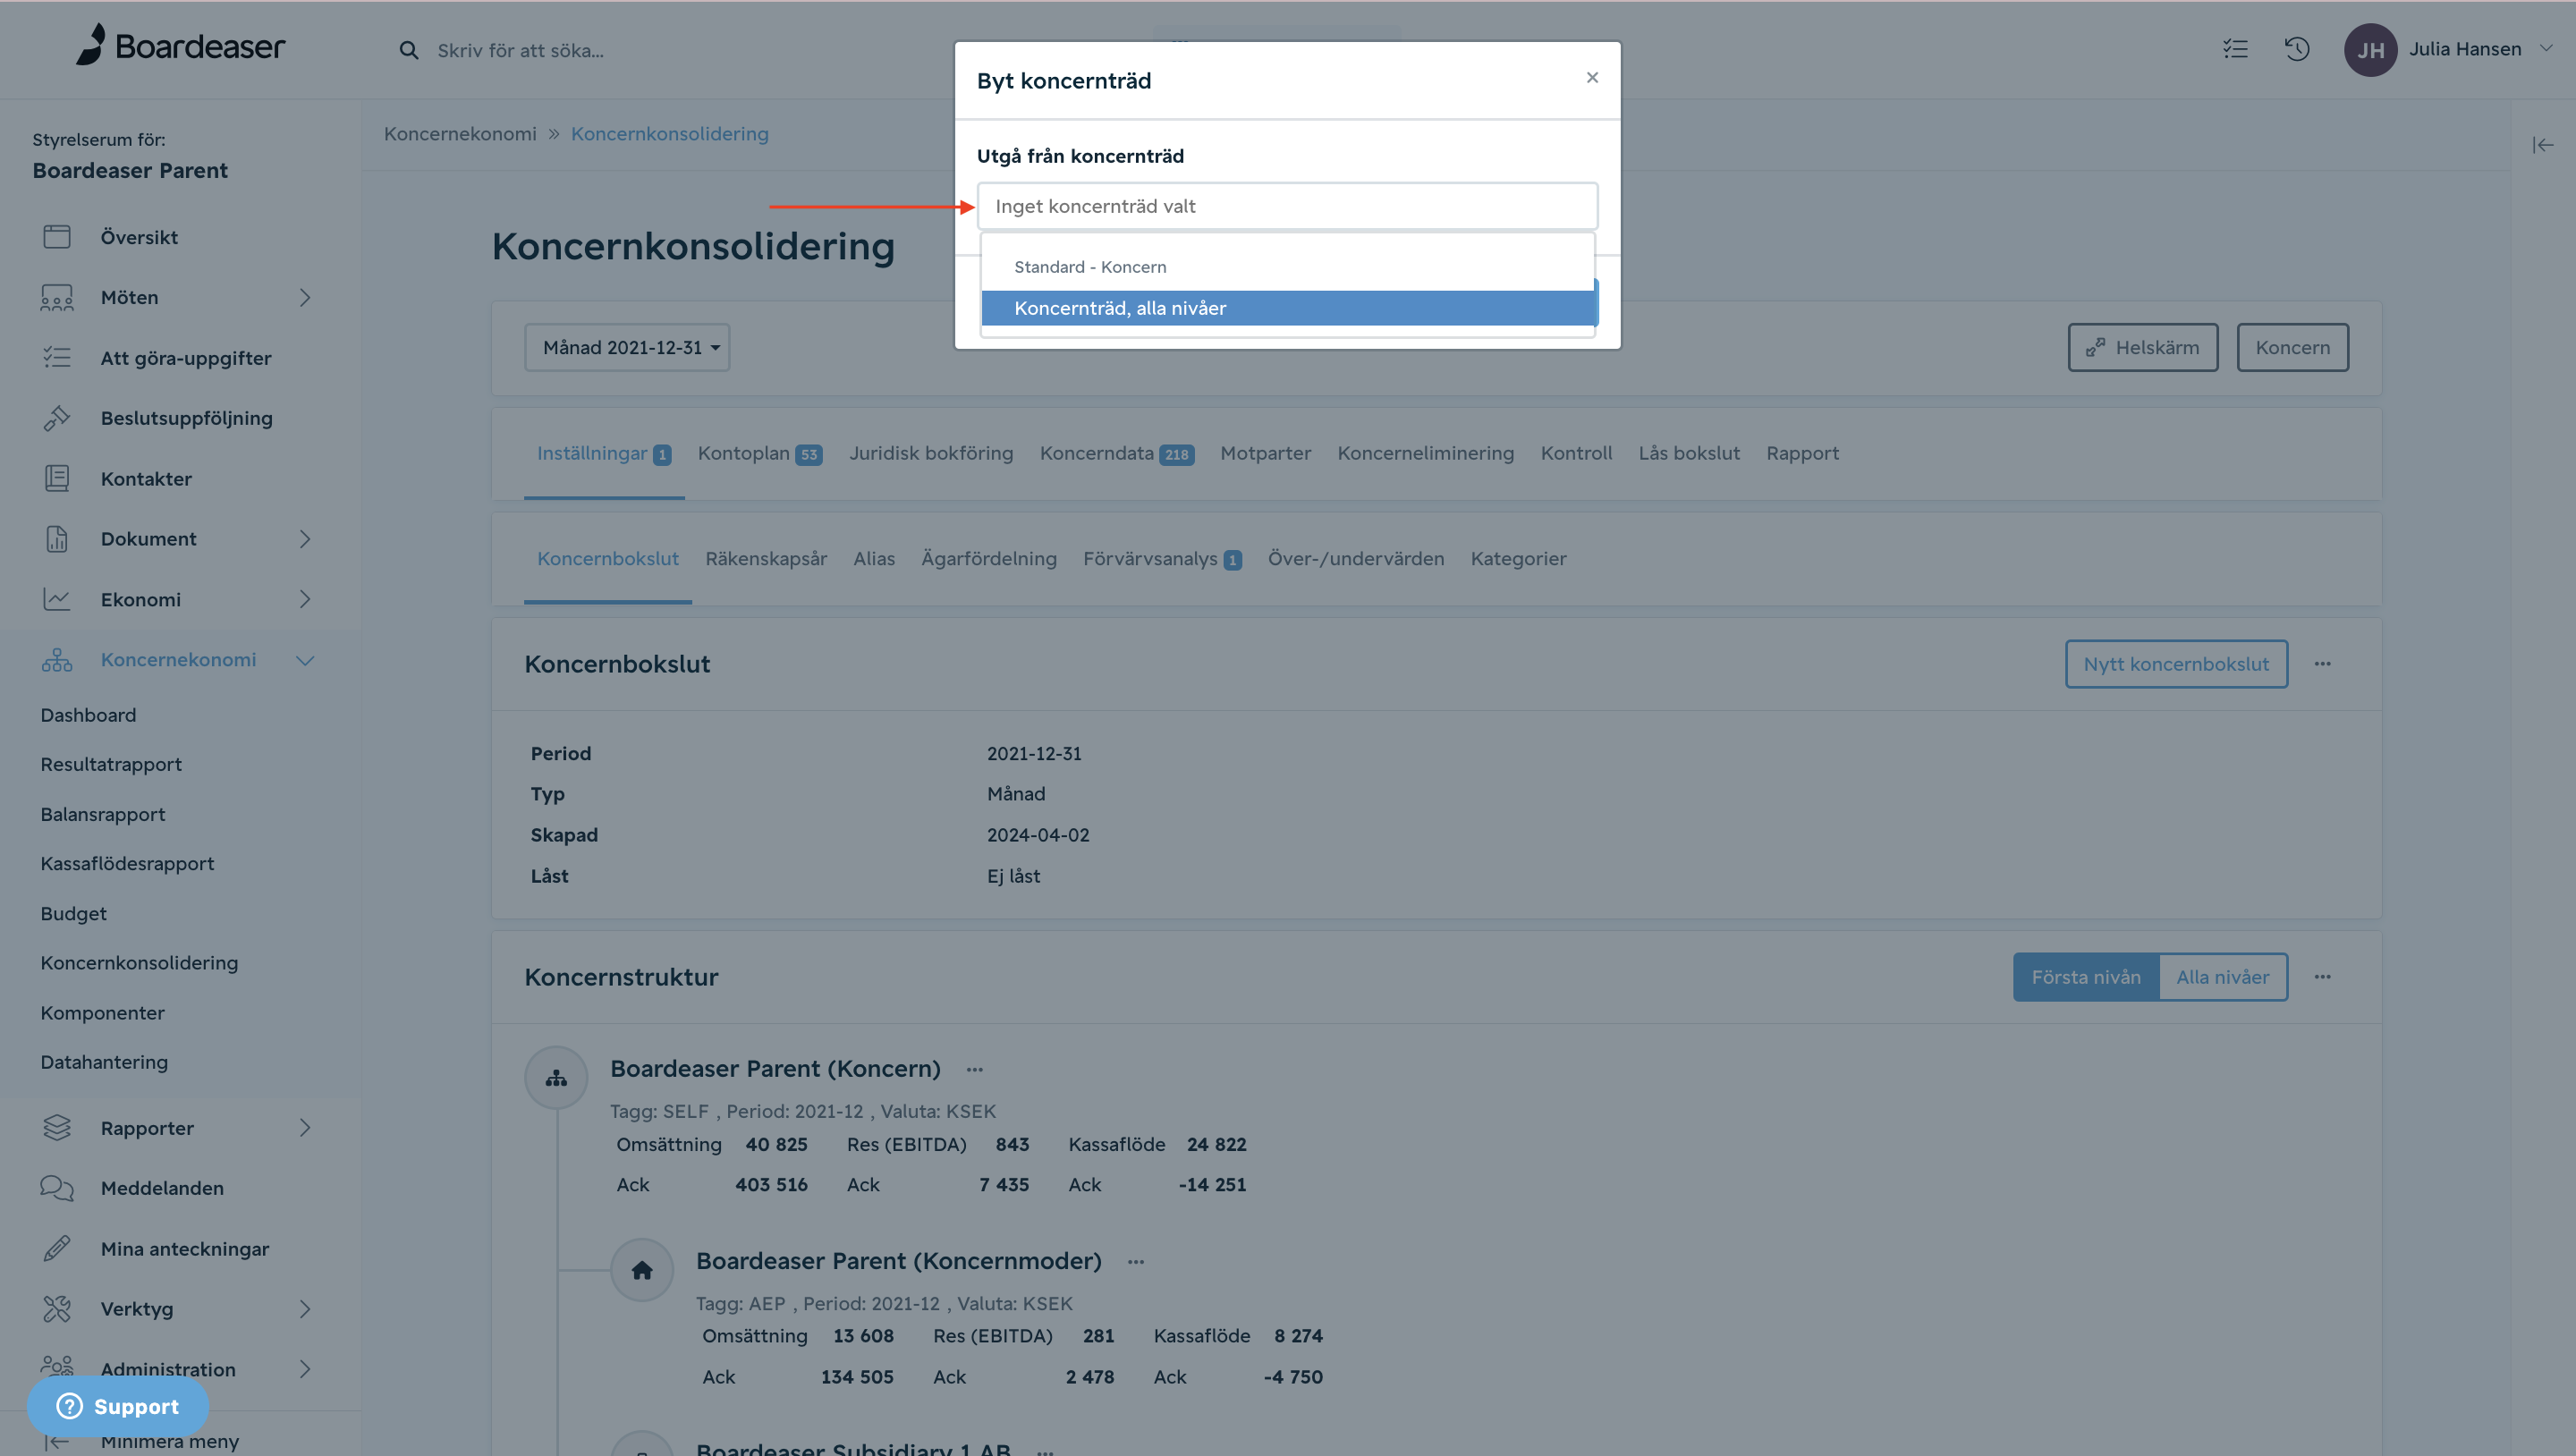Viewport: 2576px width, 1456px height.
Task: Open options for Boardeaser Parent (Koncernmoder)
Action: click(x=1136, y=1262)
